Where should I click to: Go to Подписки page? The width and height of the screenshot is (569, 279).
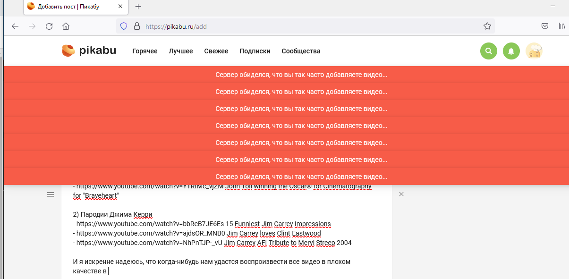click(255, 51)
